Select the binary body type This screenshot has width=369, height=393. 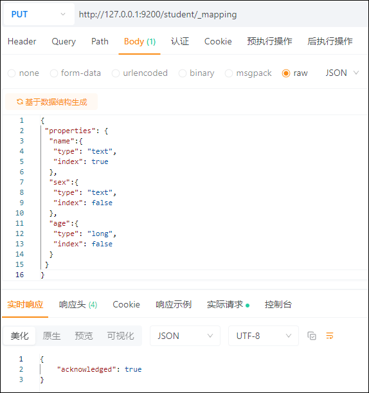[197, 73]
